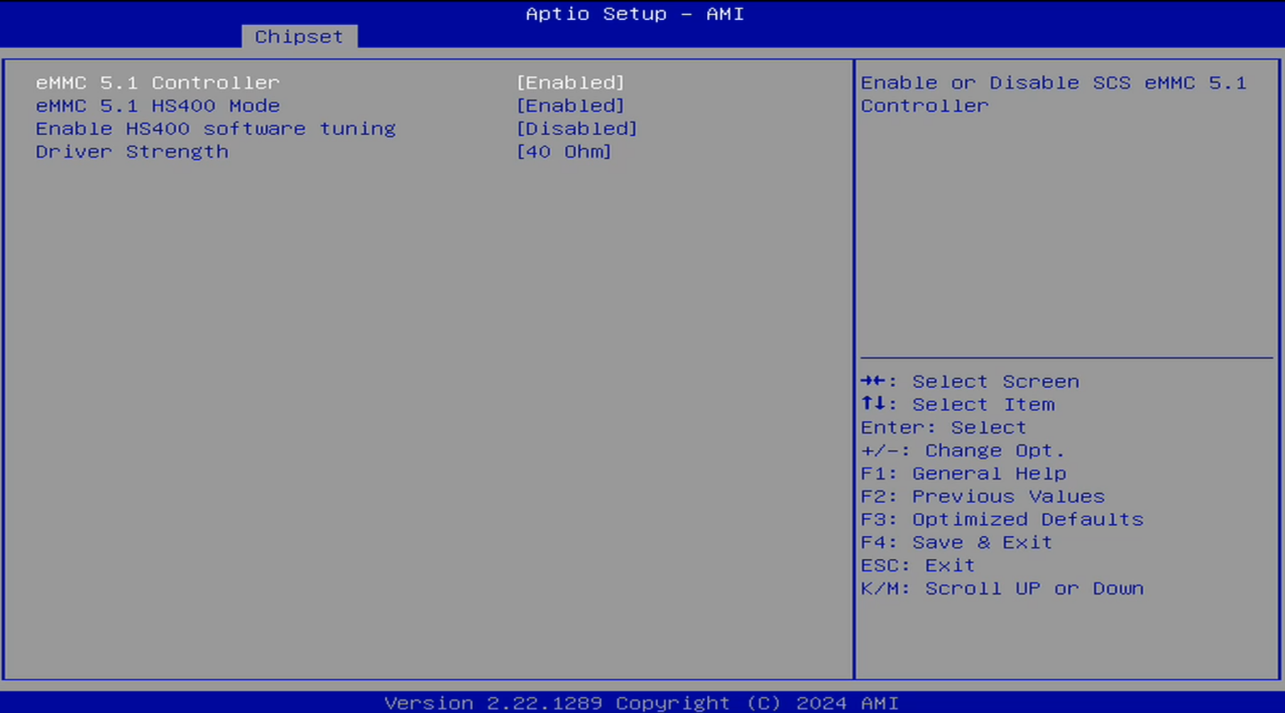This screenshot has width=1285, height=713.
Task: Click F2: Previous Values
Action: pyautogui.click(x=983, y=496)
